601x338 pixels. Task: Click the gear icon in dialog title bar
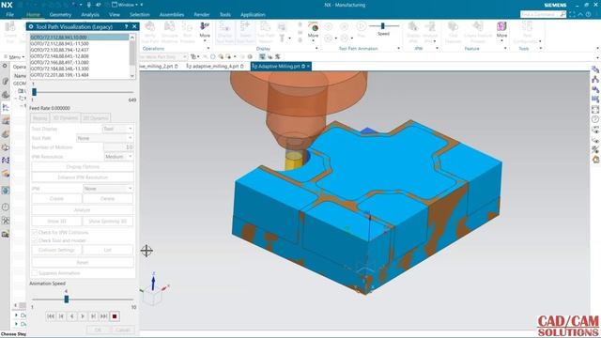[x=31, y=26]
